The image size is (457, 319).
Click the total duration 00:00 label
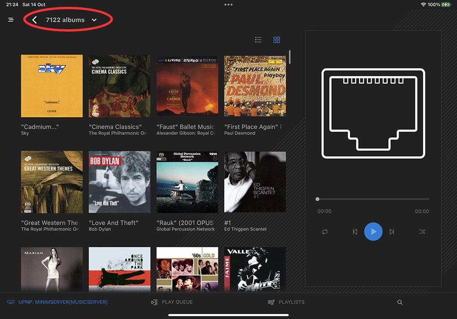[x=422, y=211]
